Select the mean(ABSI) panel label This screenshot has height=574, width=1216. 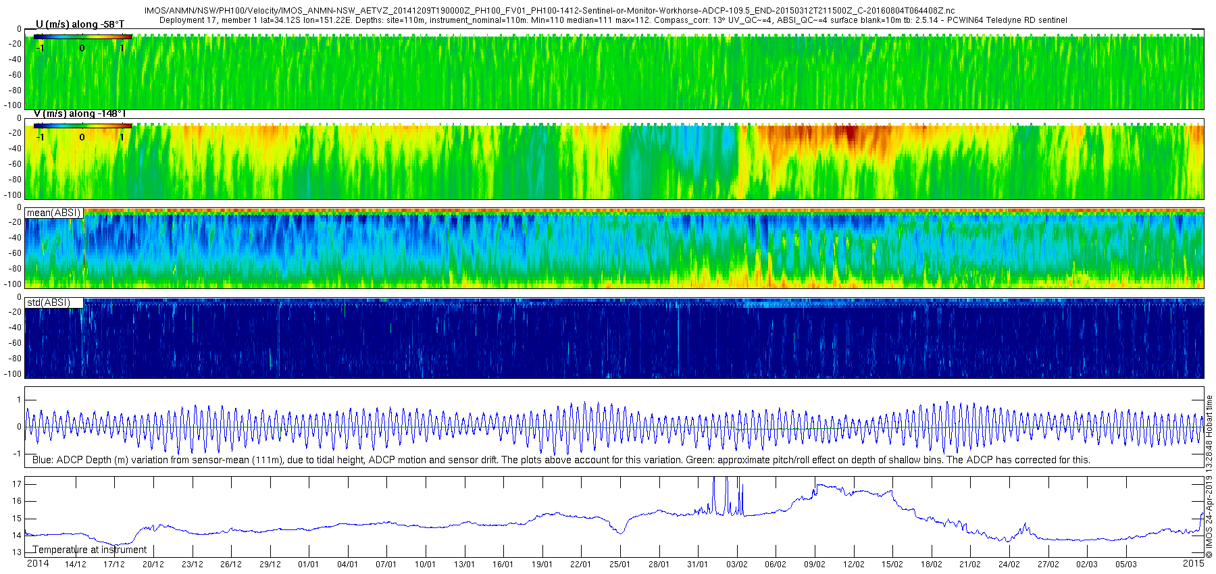tap(54, 213)
